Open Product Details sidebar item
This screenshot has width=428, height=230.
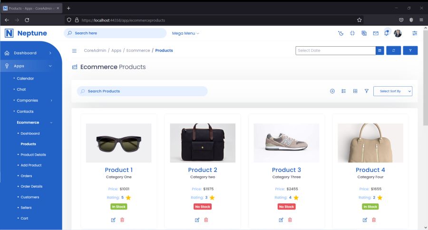33,155
